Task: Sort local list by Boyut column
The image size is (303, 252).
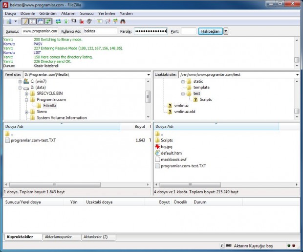Action: tap(134, 126)
